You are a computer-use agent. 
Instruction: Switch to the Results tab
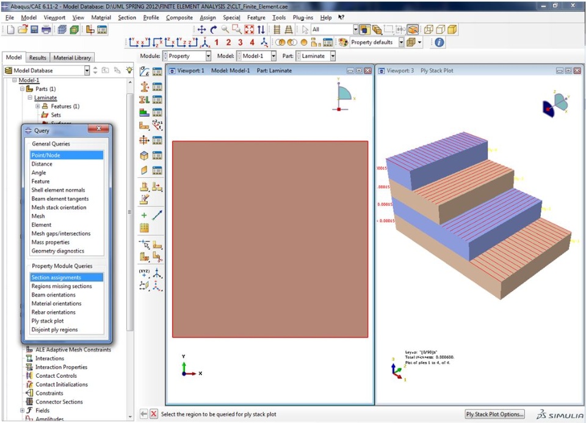point(38,57)
